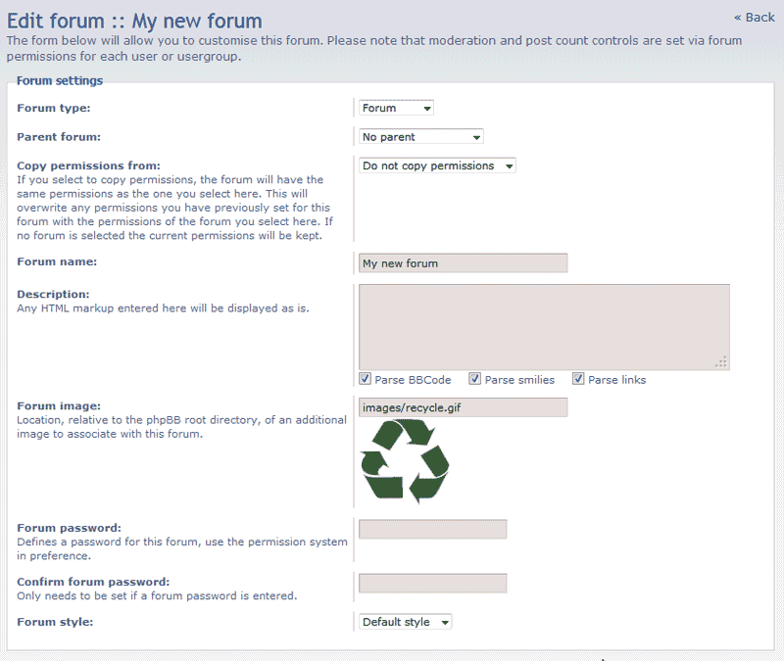Image resolution: width=784 pixels, height=661 pixels.
Task: Open the Forum style dropdown
Action: pyautogui.click(x=406, y=622)
